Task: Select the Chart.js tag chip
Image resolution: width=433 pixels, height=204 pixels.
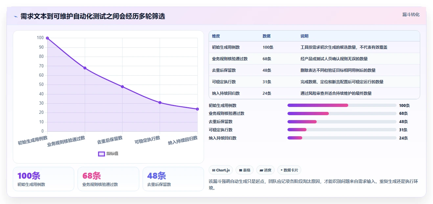Action: (x=221, y=170)
